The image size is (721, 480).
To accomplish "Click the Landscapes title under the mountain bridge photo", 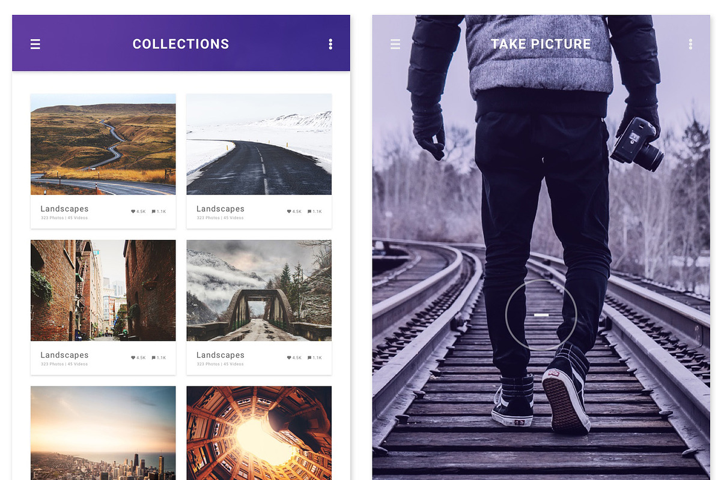I will [221, 355].
